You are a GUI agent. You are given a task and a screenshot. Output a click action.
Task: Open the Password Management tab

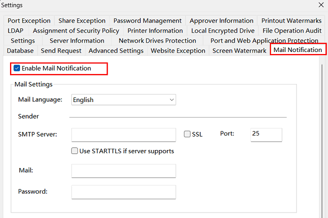click(147, 20)
